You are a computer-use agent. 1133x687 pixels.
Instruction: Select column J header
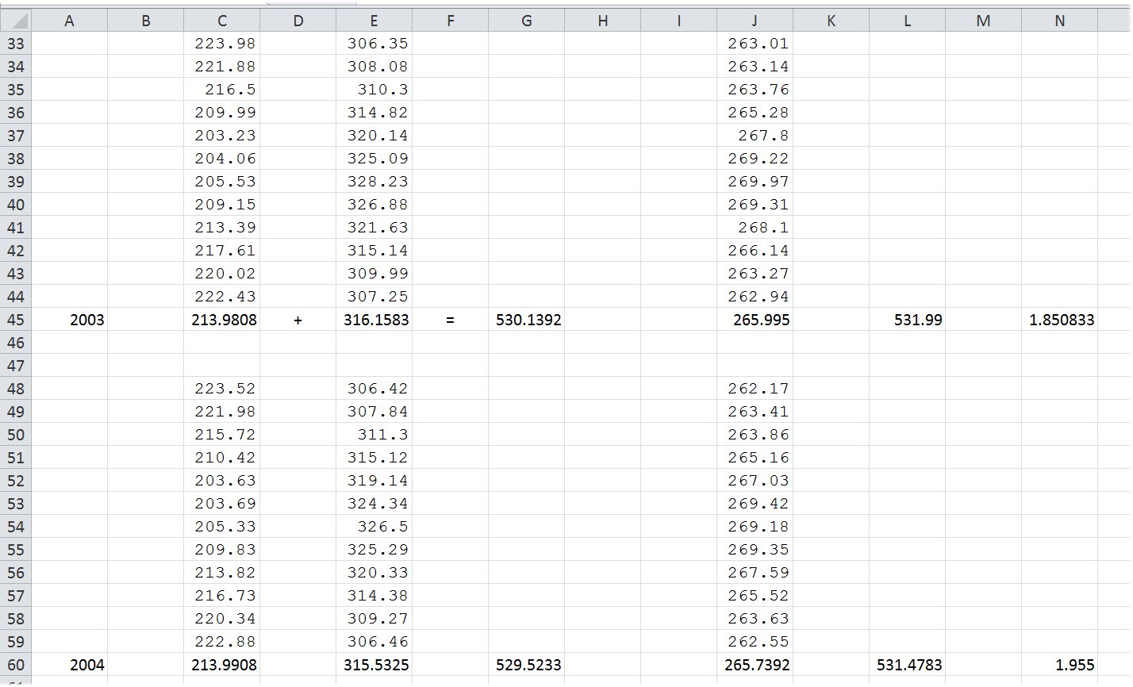(755, 21)
